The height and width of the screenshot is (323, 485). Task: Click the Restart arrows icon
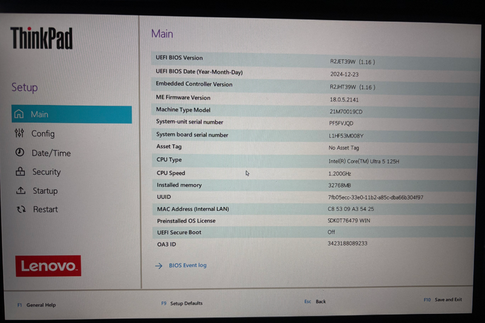click(21, 209)
